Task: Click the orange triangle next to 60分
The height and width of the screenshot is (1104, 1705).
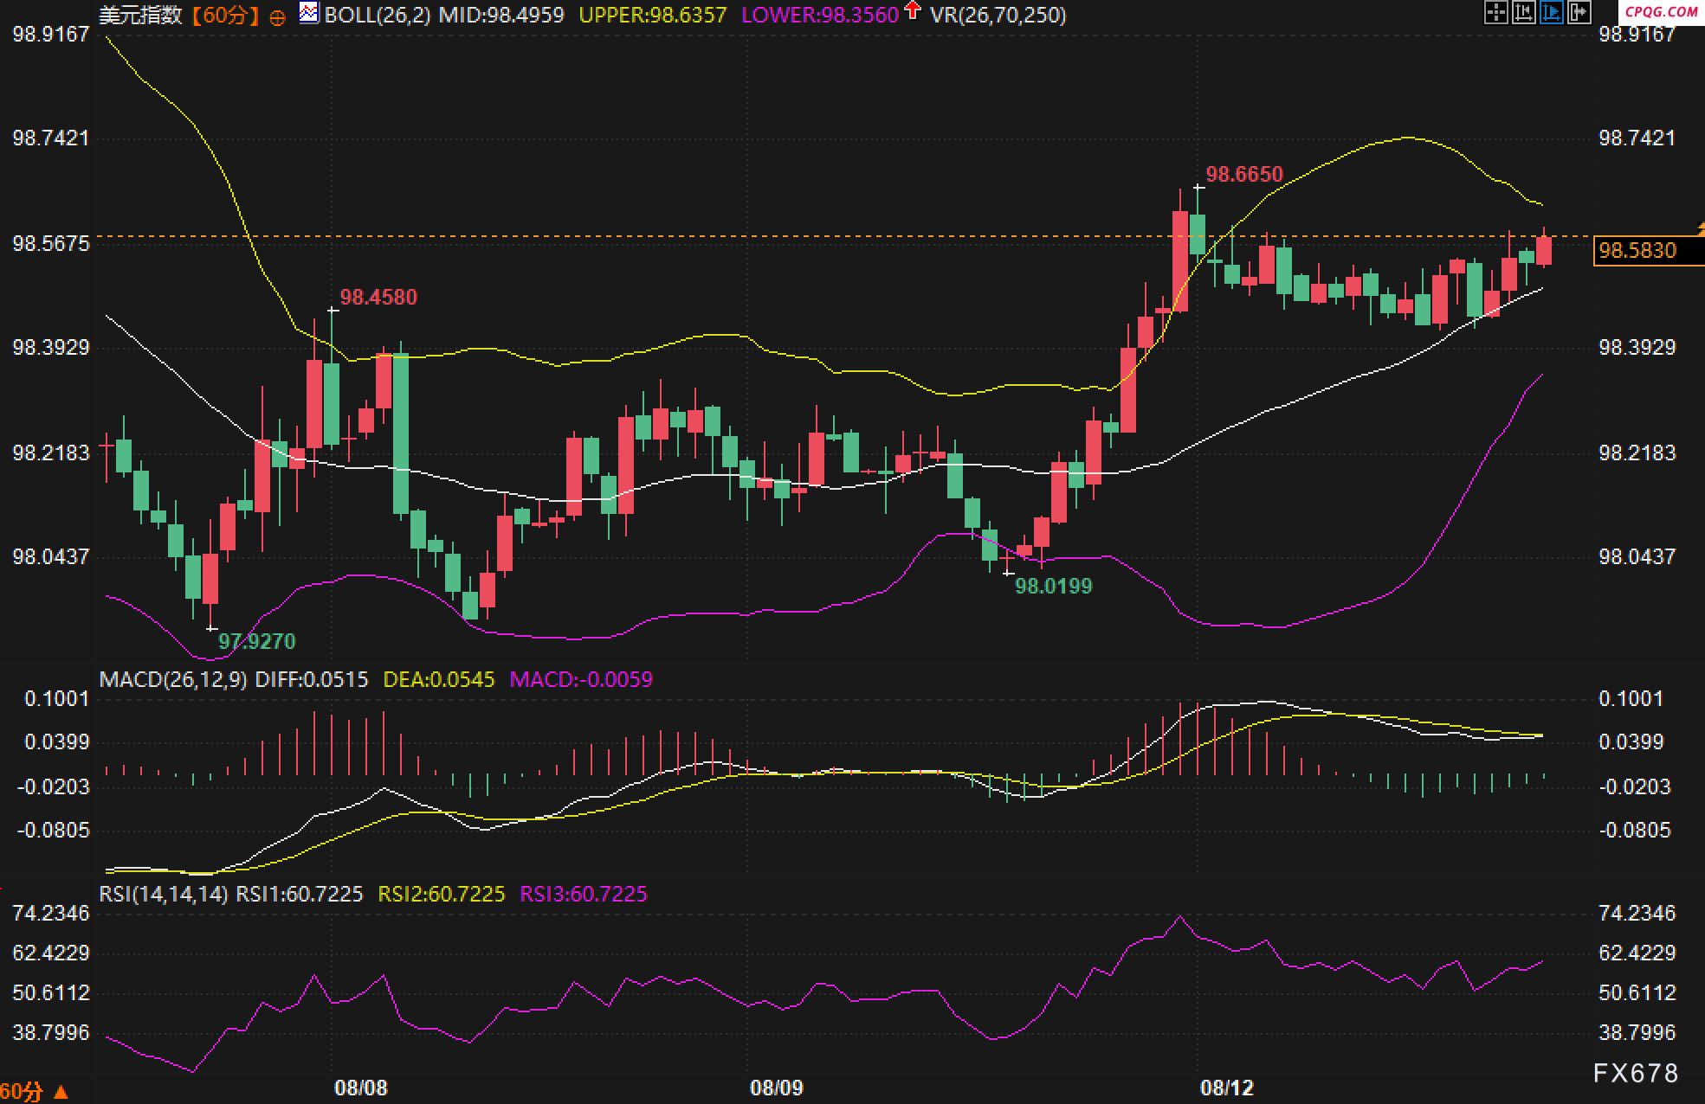Action: click(61, 1092)
